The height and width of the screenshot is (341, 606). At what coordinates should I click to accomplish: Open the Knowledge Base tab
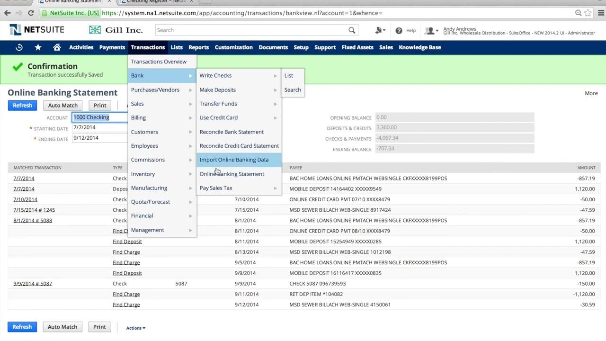click(x=420, y=47)
